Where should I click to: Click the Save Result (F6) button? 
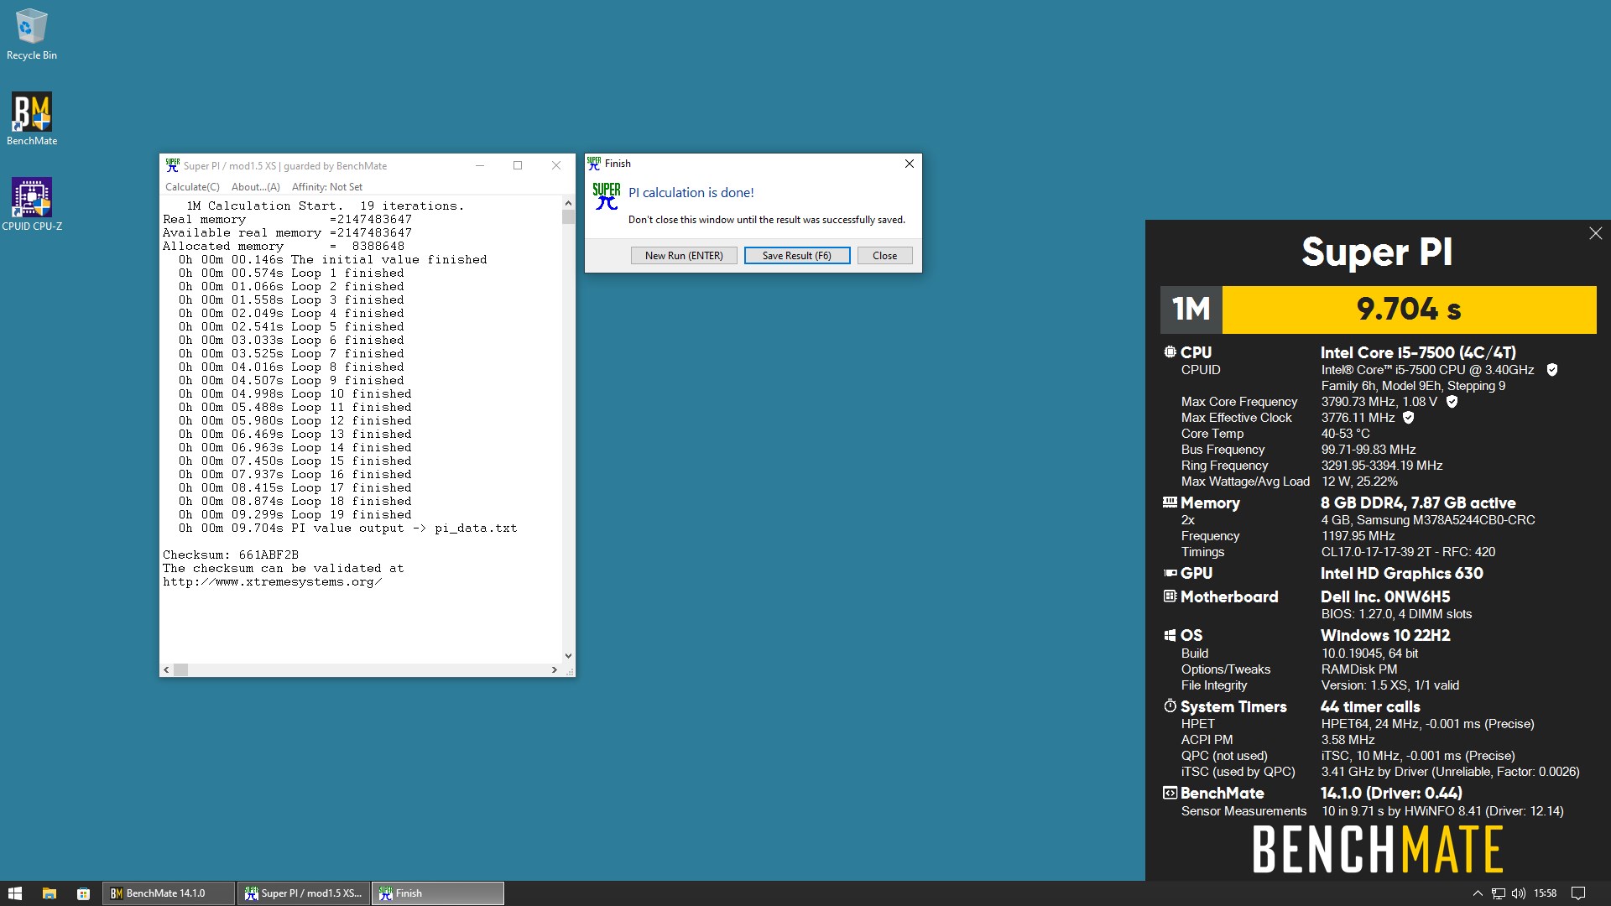tap(797, 256)
